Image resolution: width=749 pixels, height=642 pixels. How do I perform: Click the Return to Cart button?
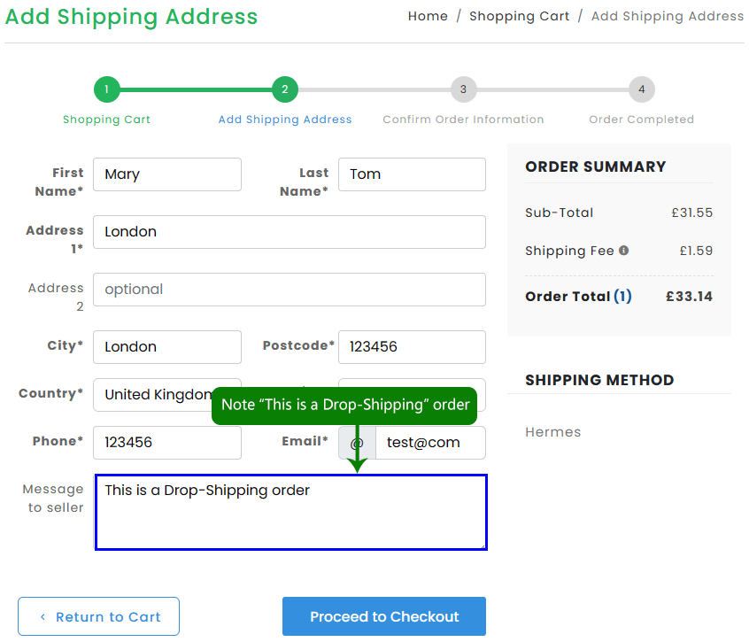click(98, 616)
